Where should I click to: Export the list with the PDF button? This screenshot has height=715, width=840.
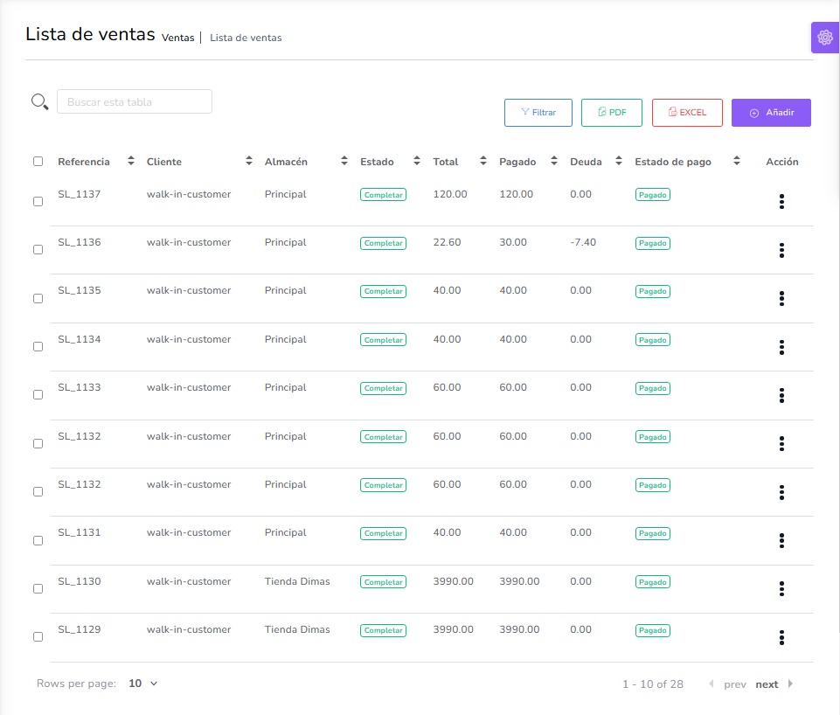[612, 113]
